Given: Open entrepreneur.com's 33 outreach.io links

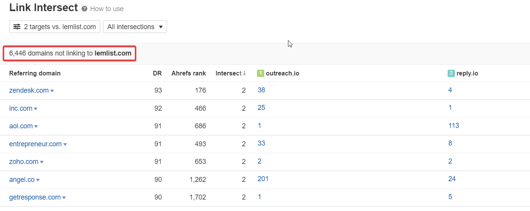Looking at the screenshot, I should (x=262, y=143).
